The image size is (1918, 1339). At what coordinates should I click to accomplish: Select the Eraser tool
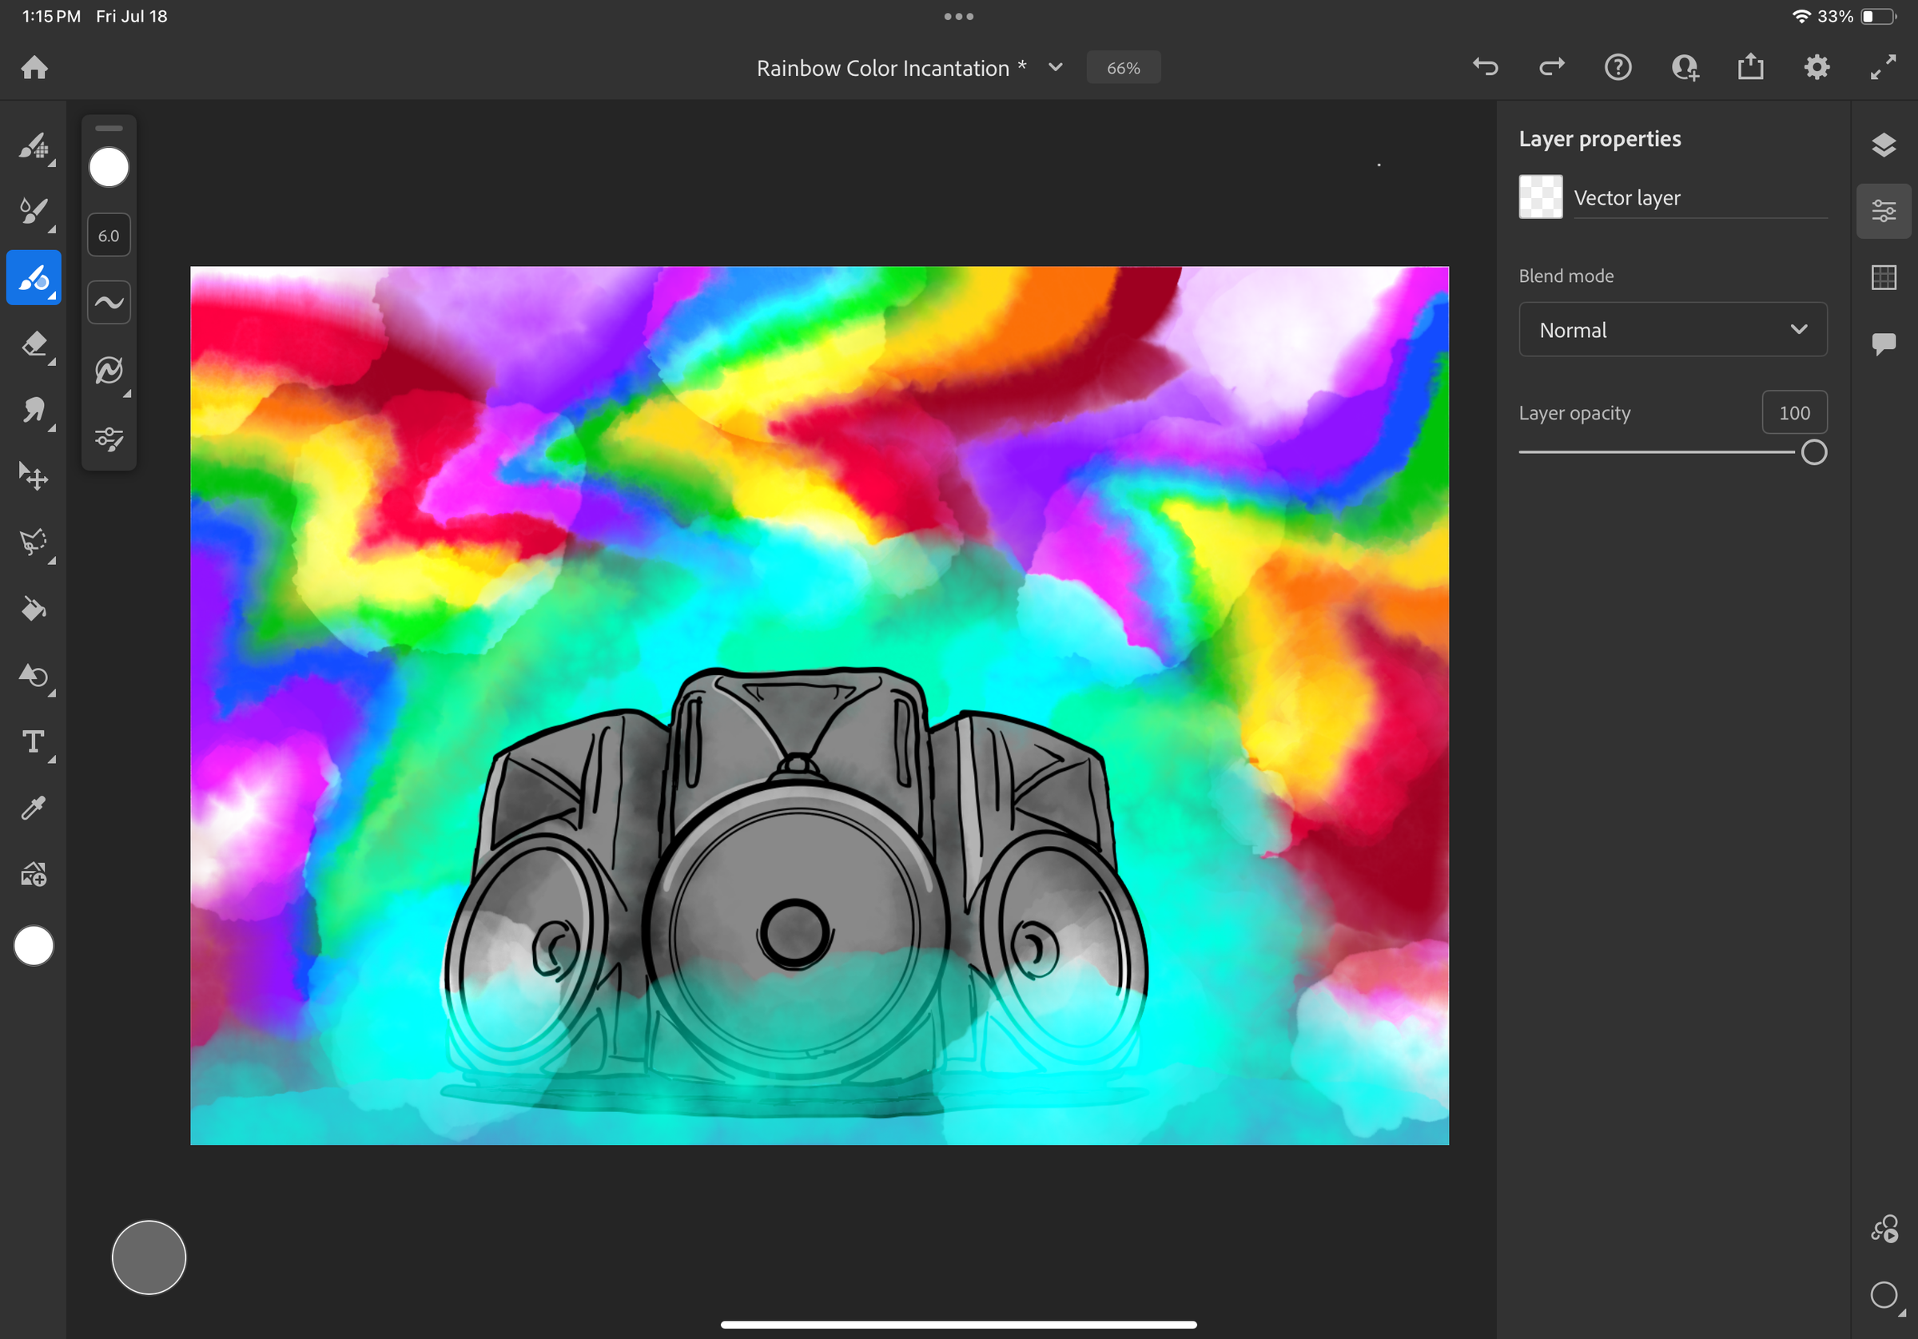34,344
